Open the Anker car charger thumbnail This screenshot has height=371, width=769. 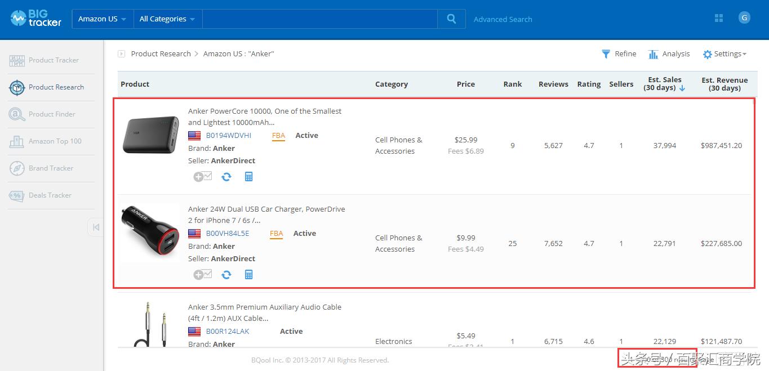coord(150,233)
